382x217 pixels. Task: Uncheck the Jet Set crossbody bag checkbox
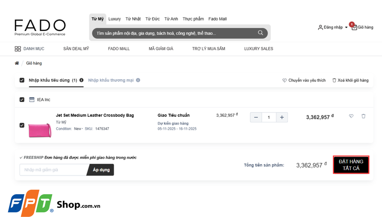point(22,125)
